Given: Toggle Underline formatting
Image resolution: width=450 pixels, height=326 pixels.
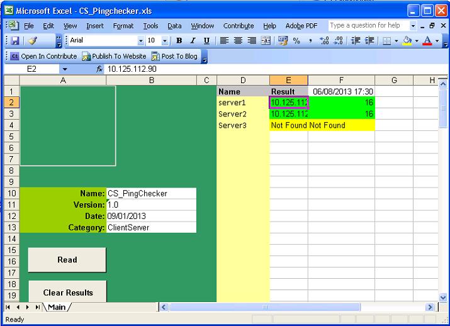Looking at the screenshot, I should coord(206,40).
